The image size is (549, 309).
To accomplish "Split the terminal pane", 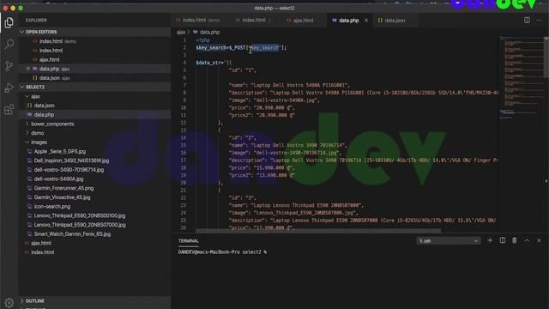I will tap(503, 240).
